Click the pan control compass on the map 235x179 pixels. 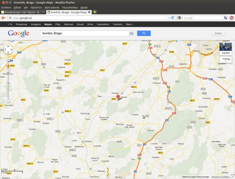(8, 49)
